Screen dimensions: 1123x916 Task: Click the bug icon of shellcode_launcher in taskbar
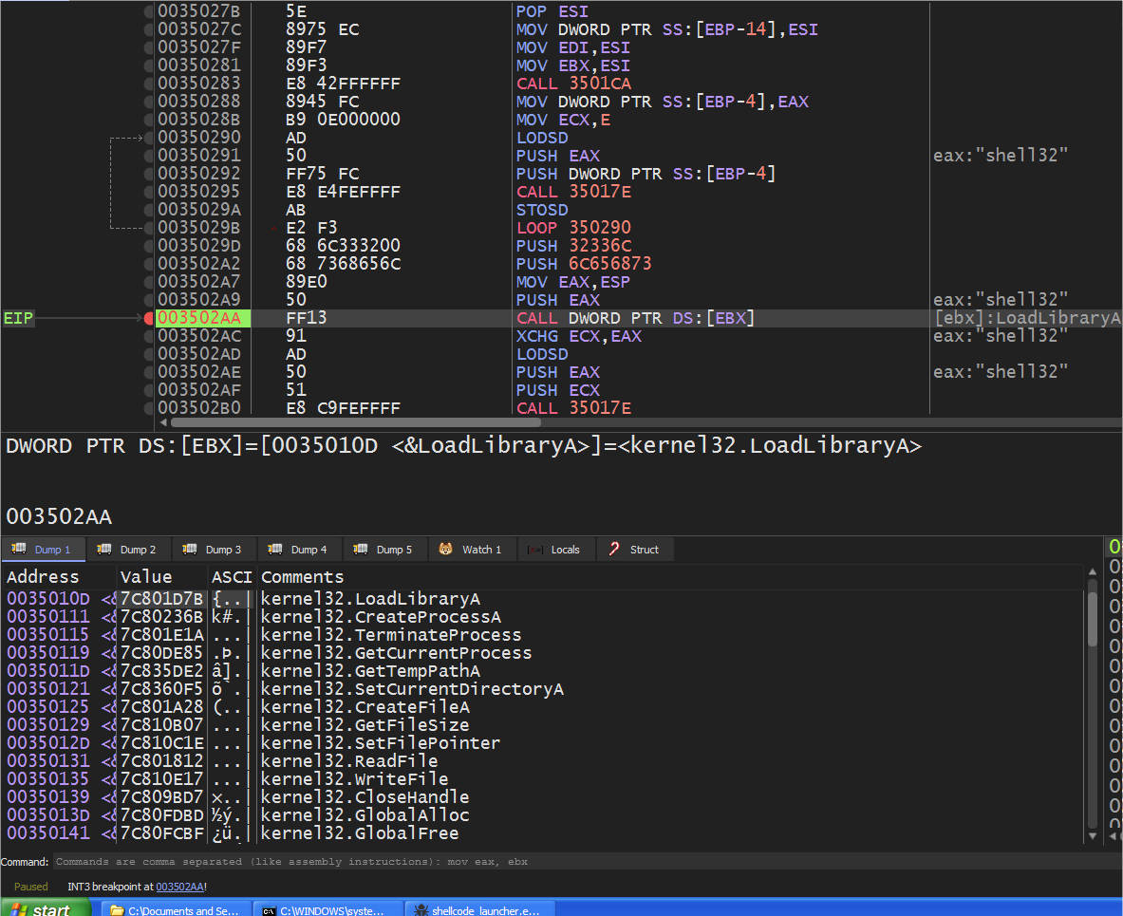[421, 910]
